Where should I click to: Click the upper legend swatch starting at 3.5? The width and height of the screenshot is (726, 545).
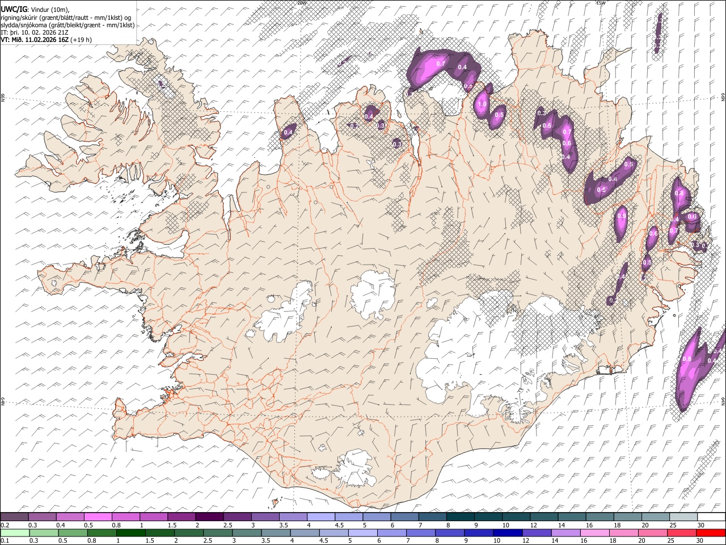[x=293, y=517]
